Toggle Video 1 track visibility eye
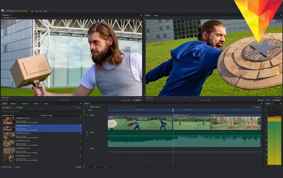 click(x=87, y=115)
